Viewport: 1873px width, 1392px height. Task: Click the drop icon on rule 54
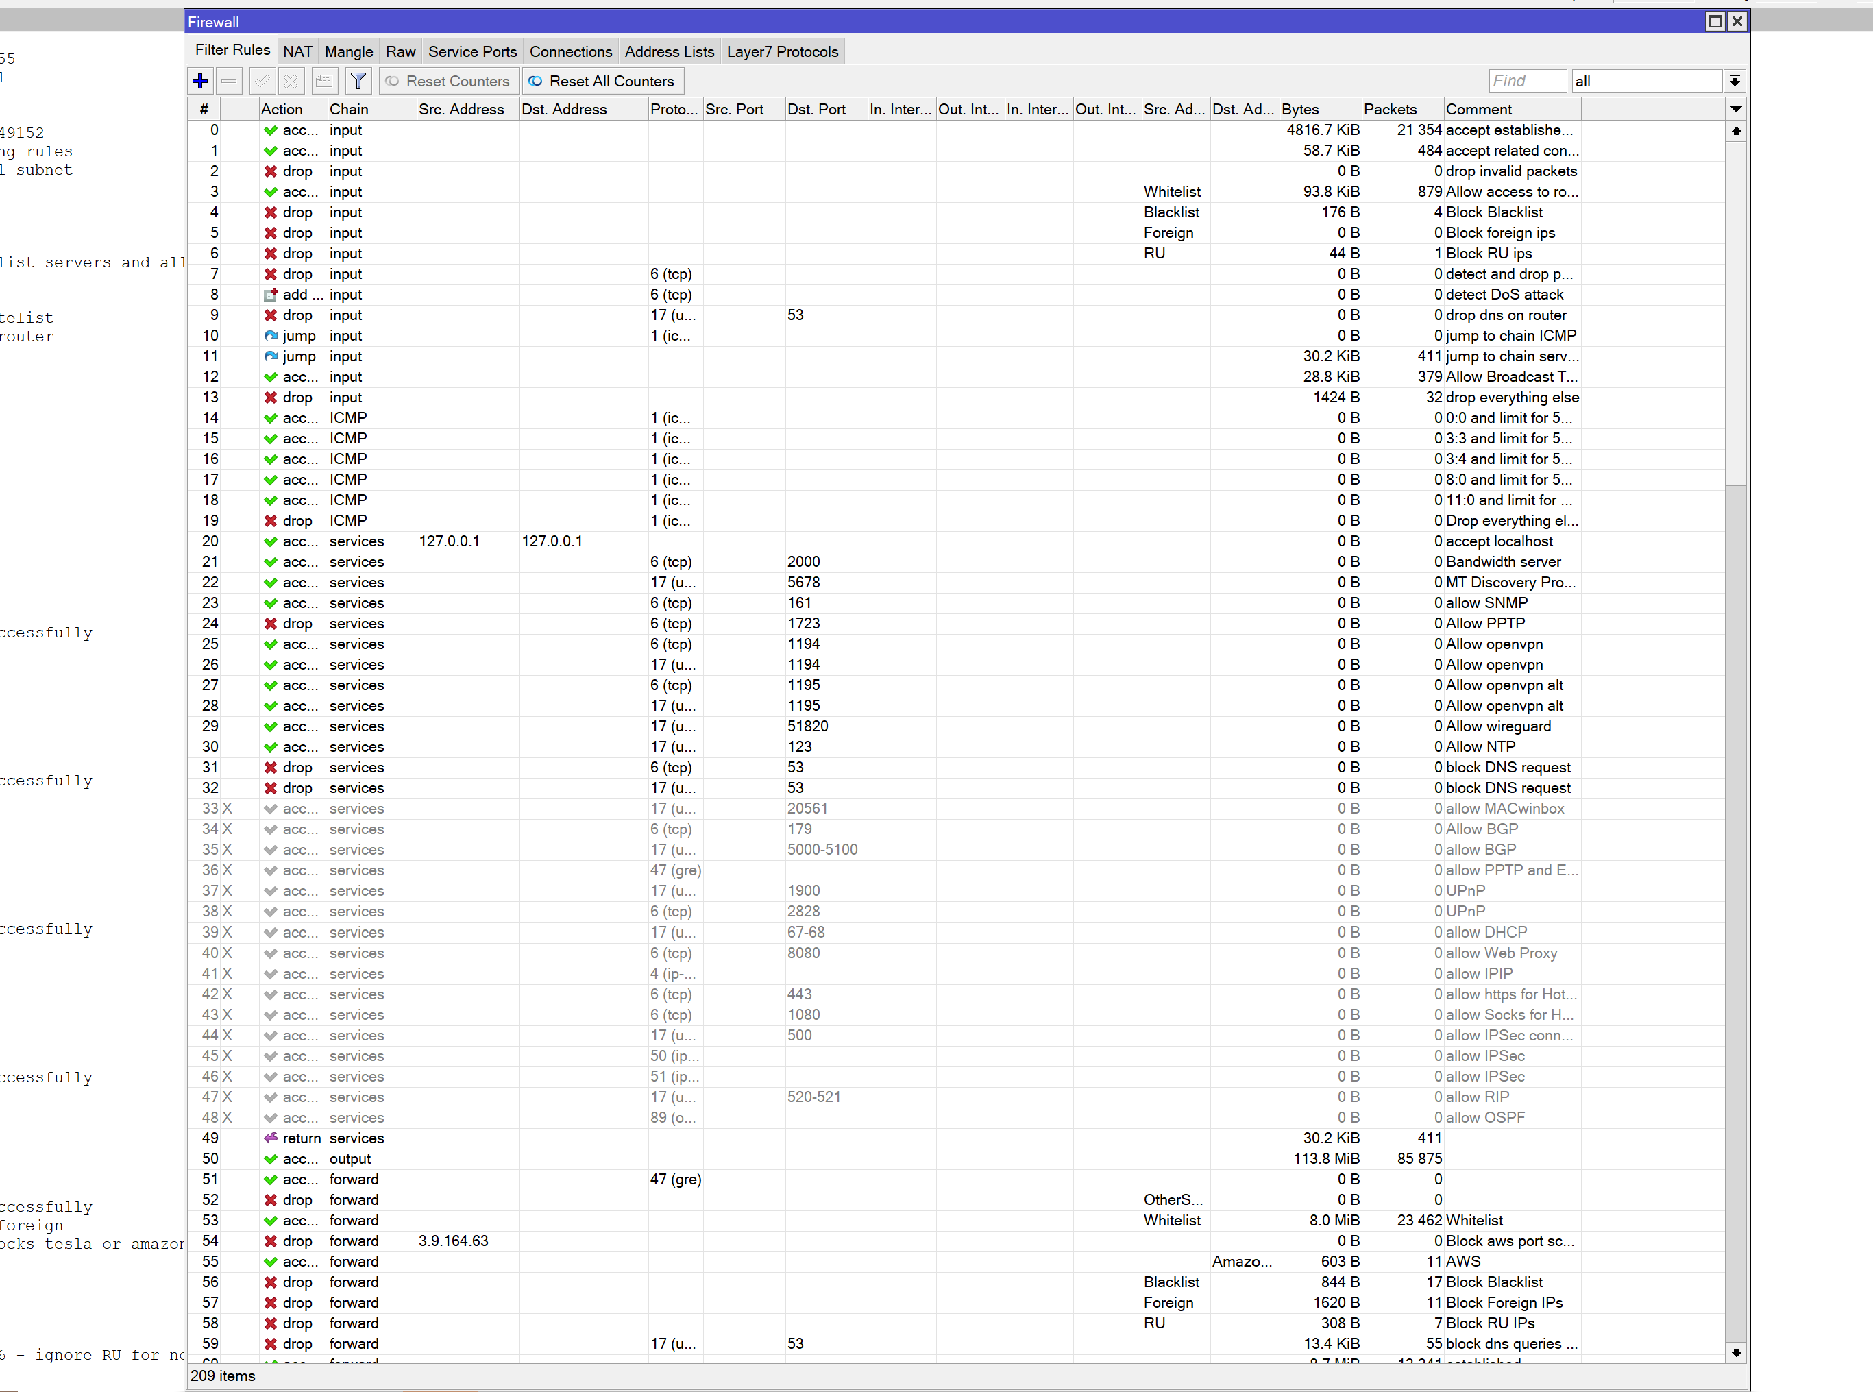tap(271, 1241)
